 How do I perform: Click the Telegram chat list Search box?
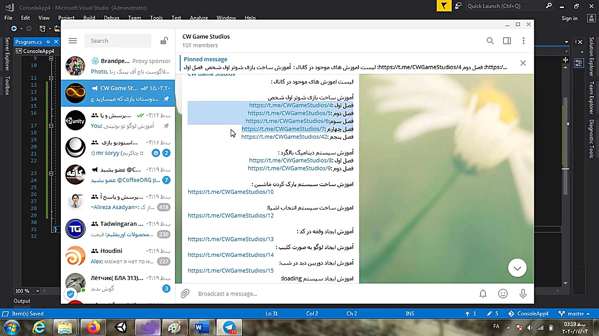click(x=118, y=41)
